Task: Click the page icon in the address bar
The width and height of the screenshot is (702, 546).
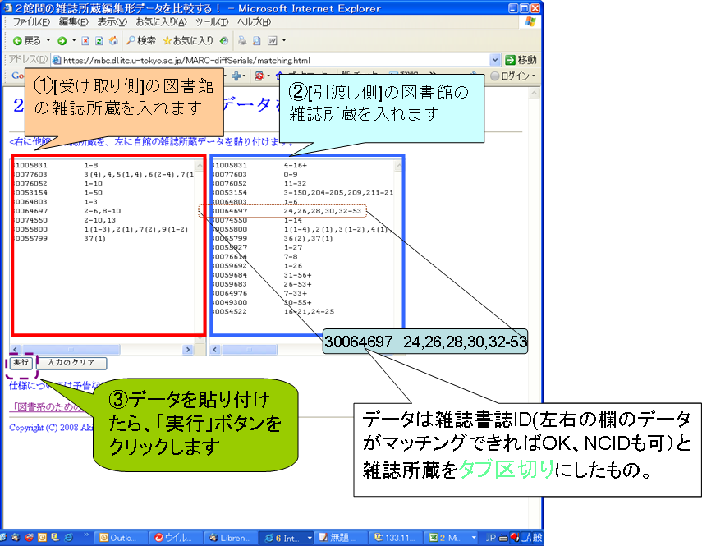Action: pos(57,60)
